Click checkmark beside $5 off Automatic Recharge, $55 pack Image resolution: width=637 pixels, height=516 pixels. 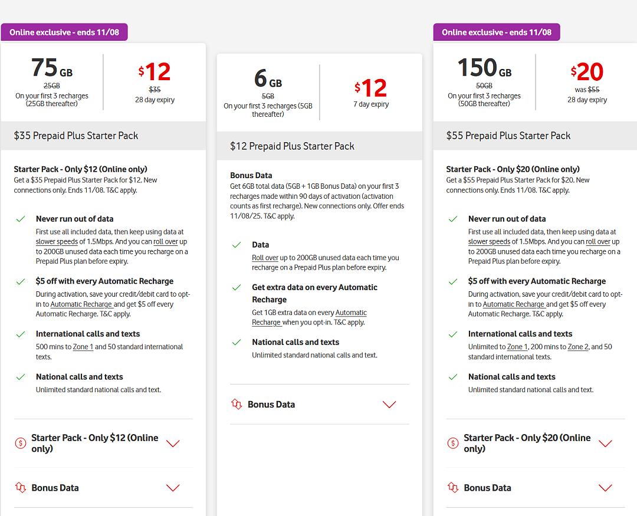(x=452, y=281)
